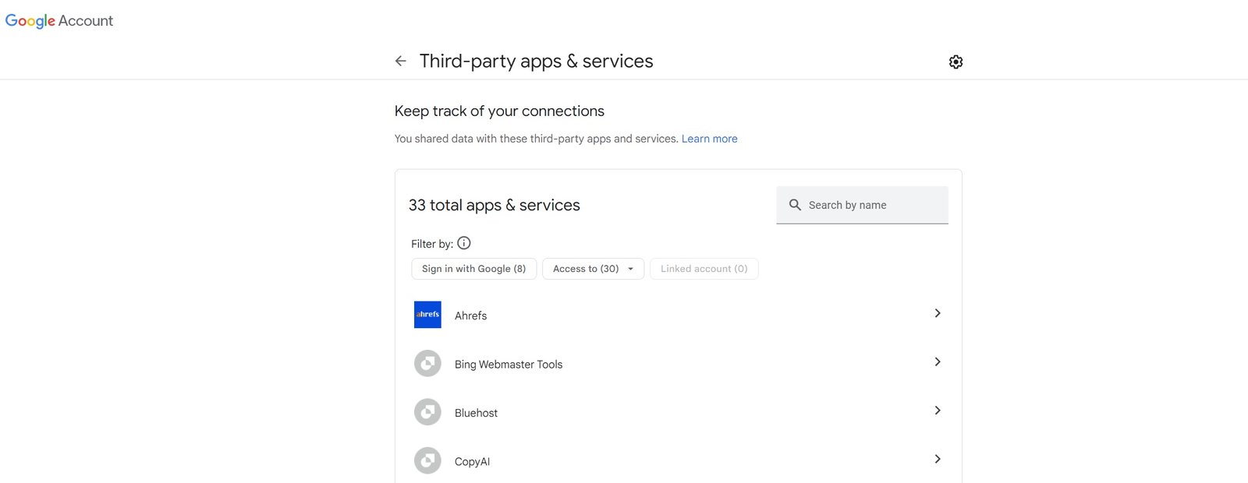Toggle the Sign in with Google filter
Image resolution: width=1248 pixels, height=483 pixels.
[473, 269]
